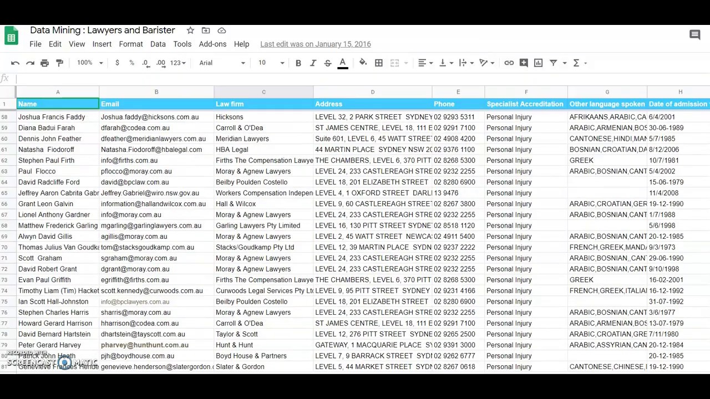Open the Tools menu
The image size is (710, 399).
point(182,44)
